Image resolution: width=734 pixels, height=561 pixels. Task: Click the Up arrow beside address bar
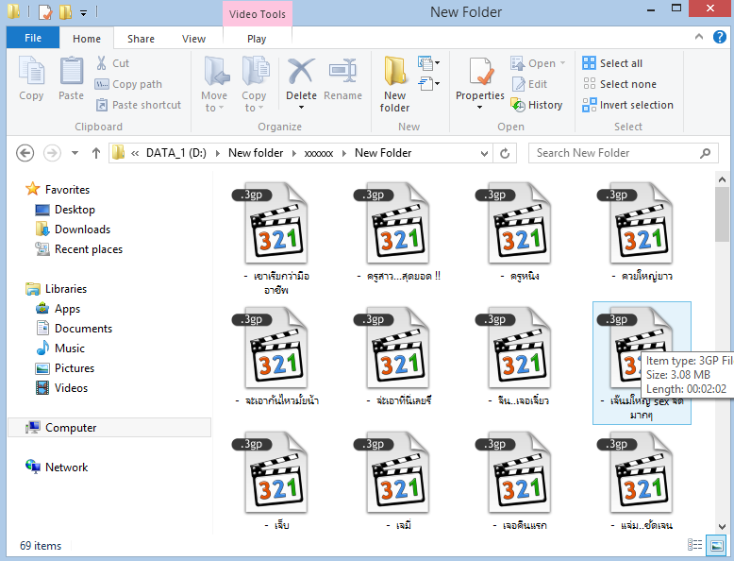[96, 153]
